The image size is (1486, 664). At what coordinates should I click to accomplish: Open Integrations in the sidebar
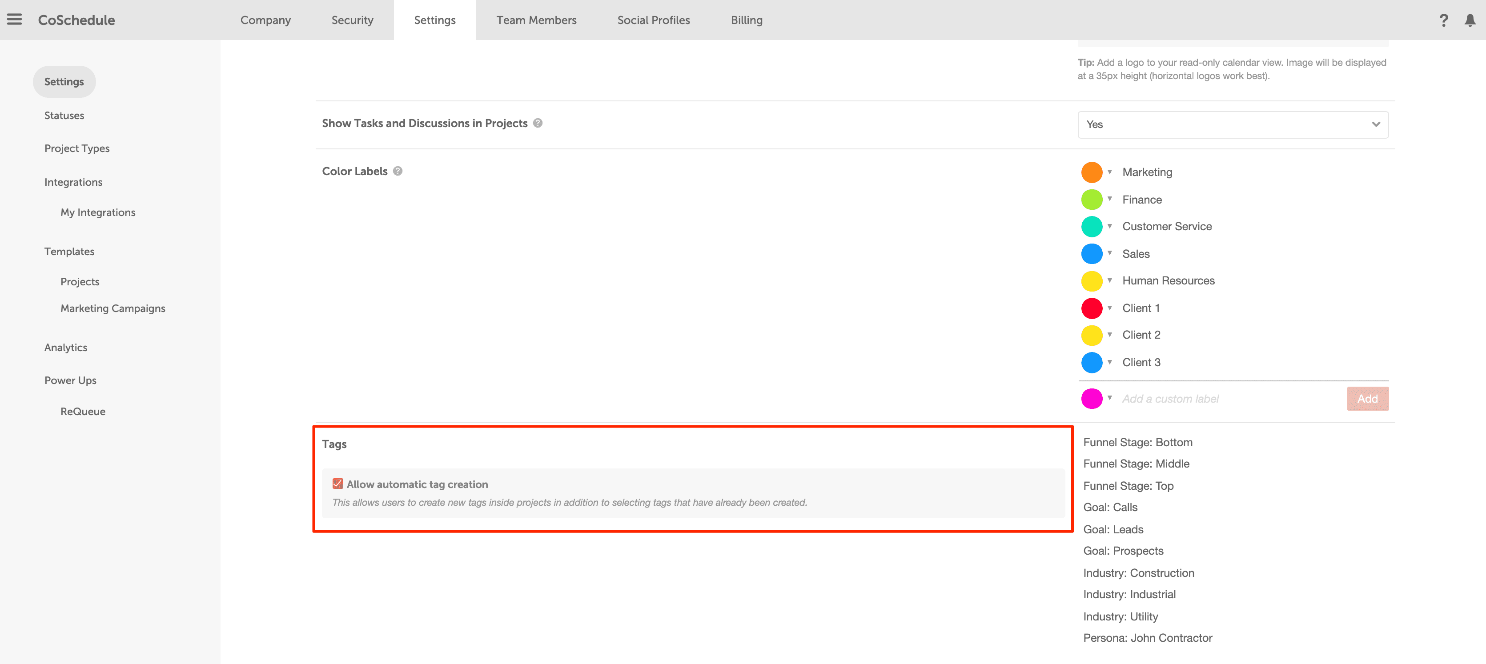pos(73,182)
